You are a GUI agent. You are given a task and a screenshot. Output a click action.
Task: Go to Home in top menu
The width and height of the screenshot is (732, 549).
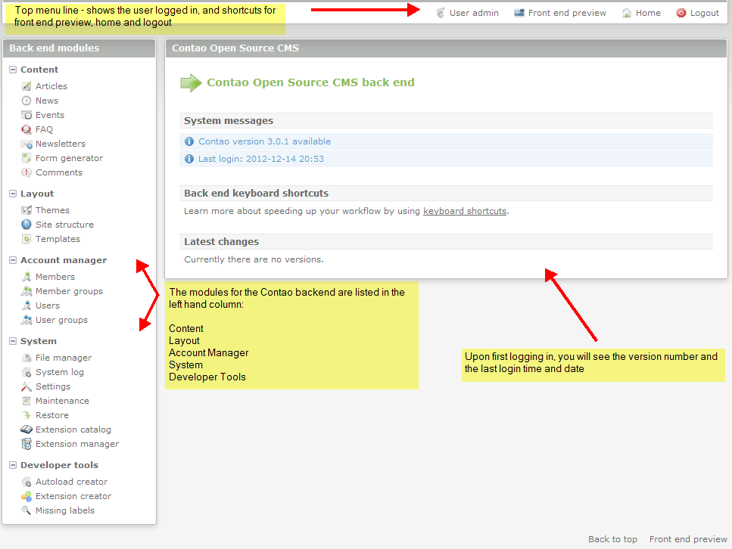pyautogui.click(x=647, y=13)
